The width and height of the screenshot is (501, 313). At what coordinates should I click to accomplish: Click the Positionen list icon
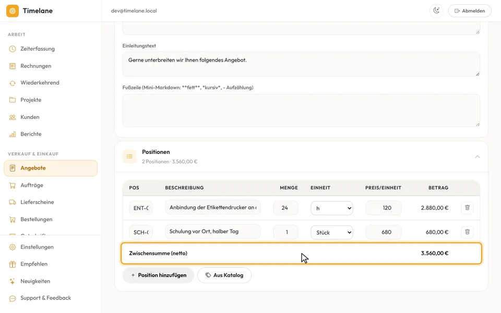tap(129, 156)
